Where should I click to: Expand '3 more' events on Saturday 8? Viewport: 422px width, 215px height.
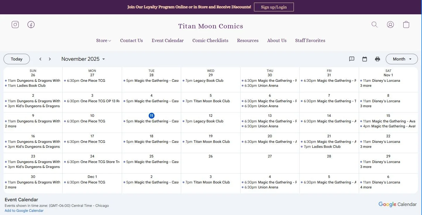coord(366,106)
